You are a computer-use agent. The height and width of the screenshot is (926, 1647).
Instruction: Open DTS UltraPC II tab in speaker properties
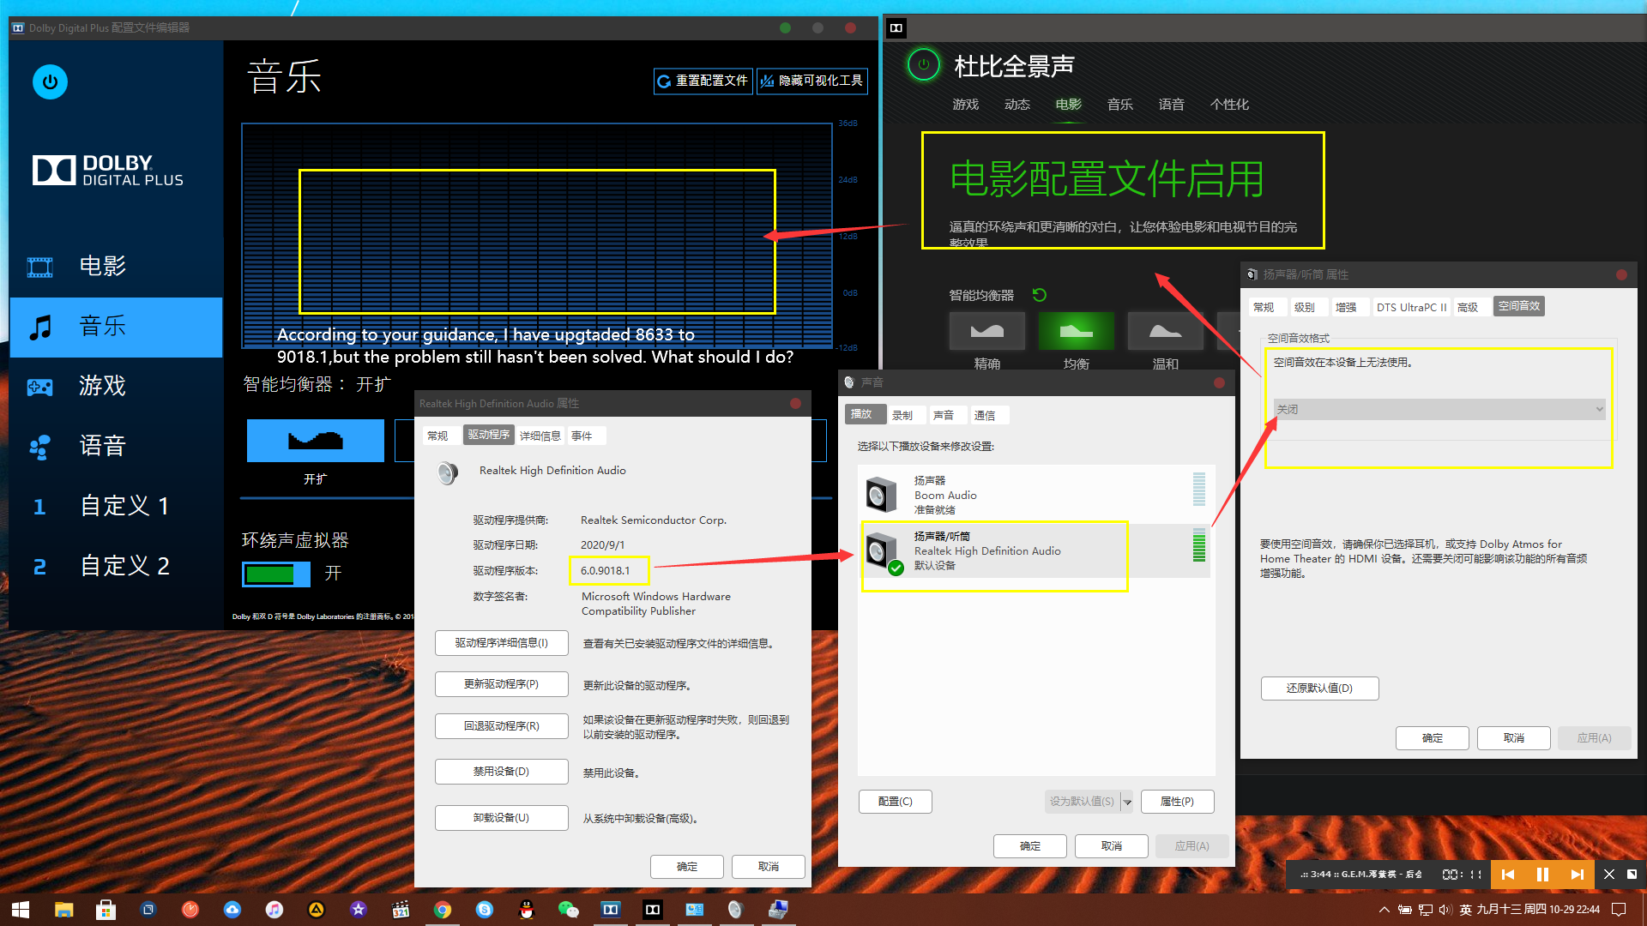click(x=1411, y=307)
